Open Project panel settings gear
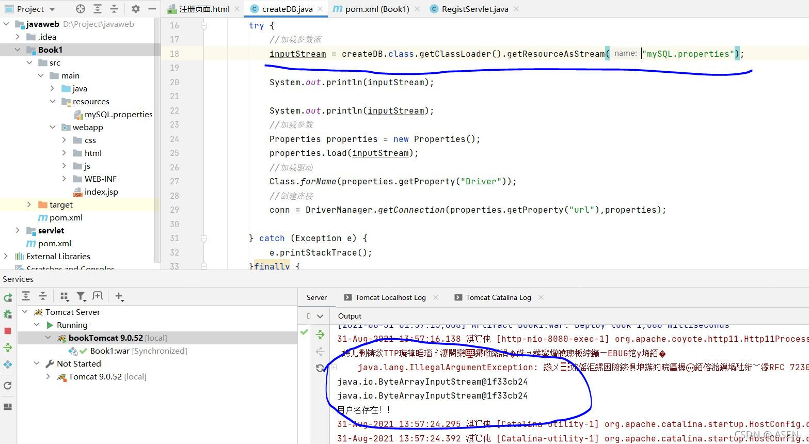This screenshot has height=444, width=809. [135, 9]
